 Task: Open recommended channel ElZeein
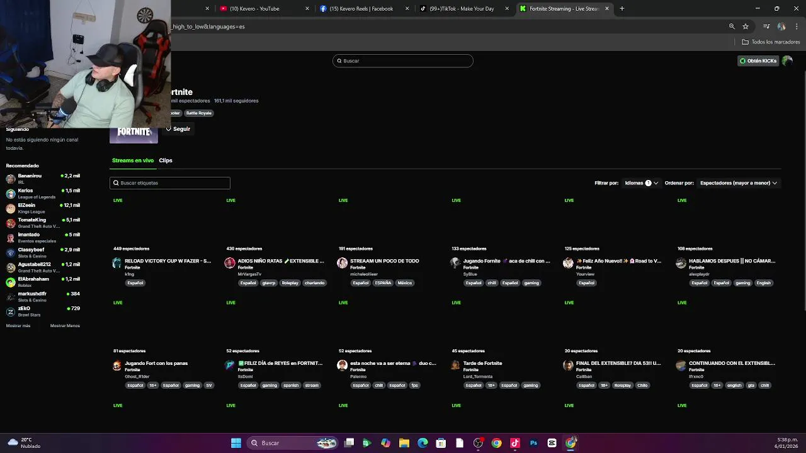(x=43, y=208)
